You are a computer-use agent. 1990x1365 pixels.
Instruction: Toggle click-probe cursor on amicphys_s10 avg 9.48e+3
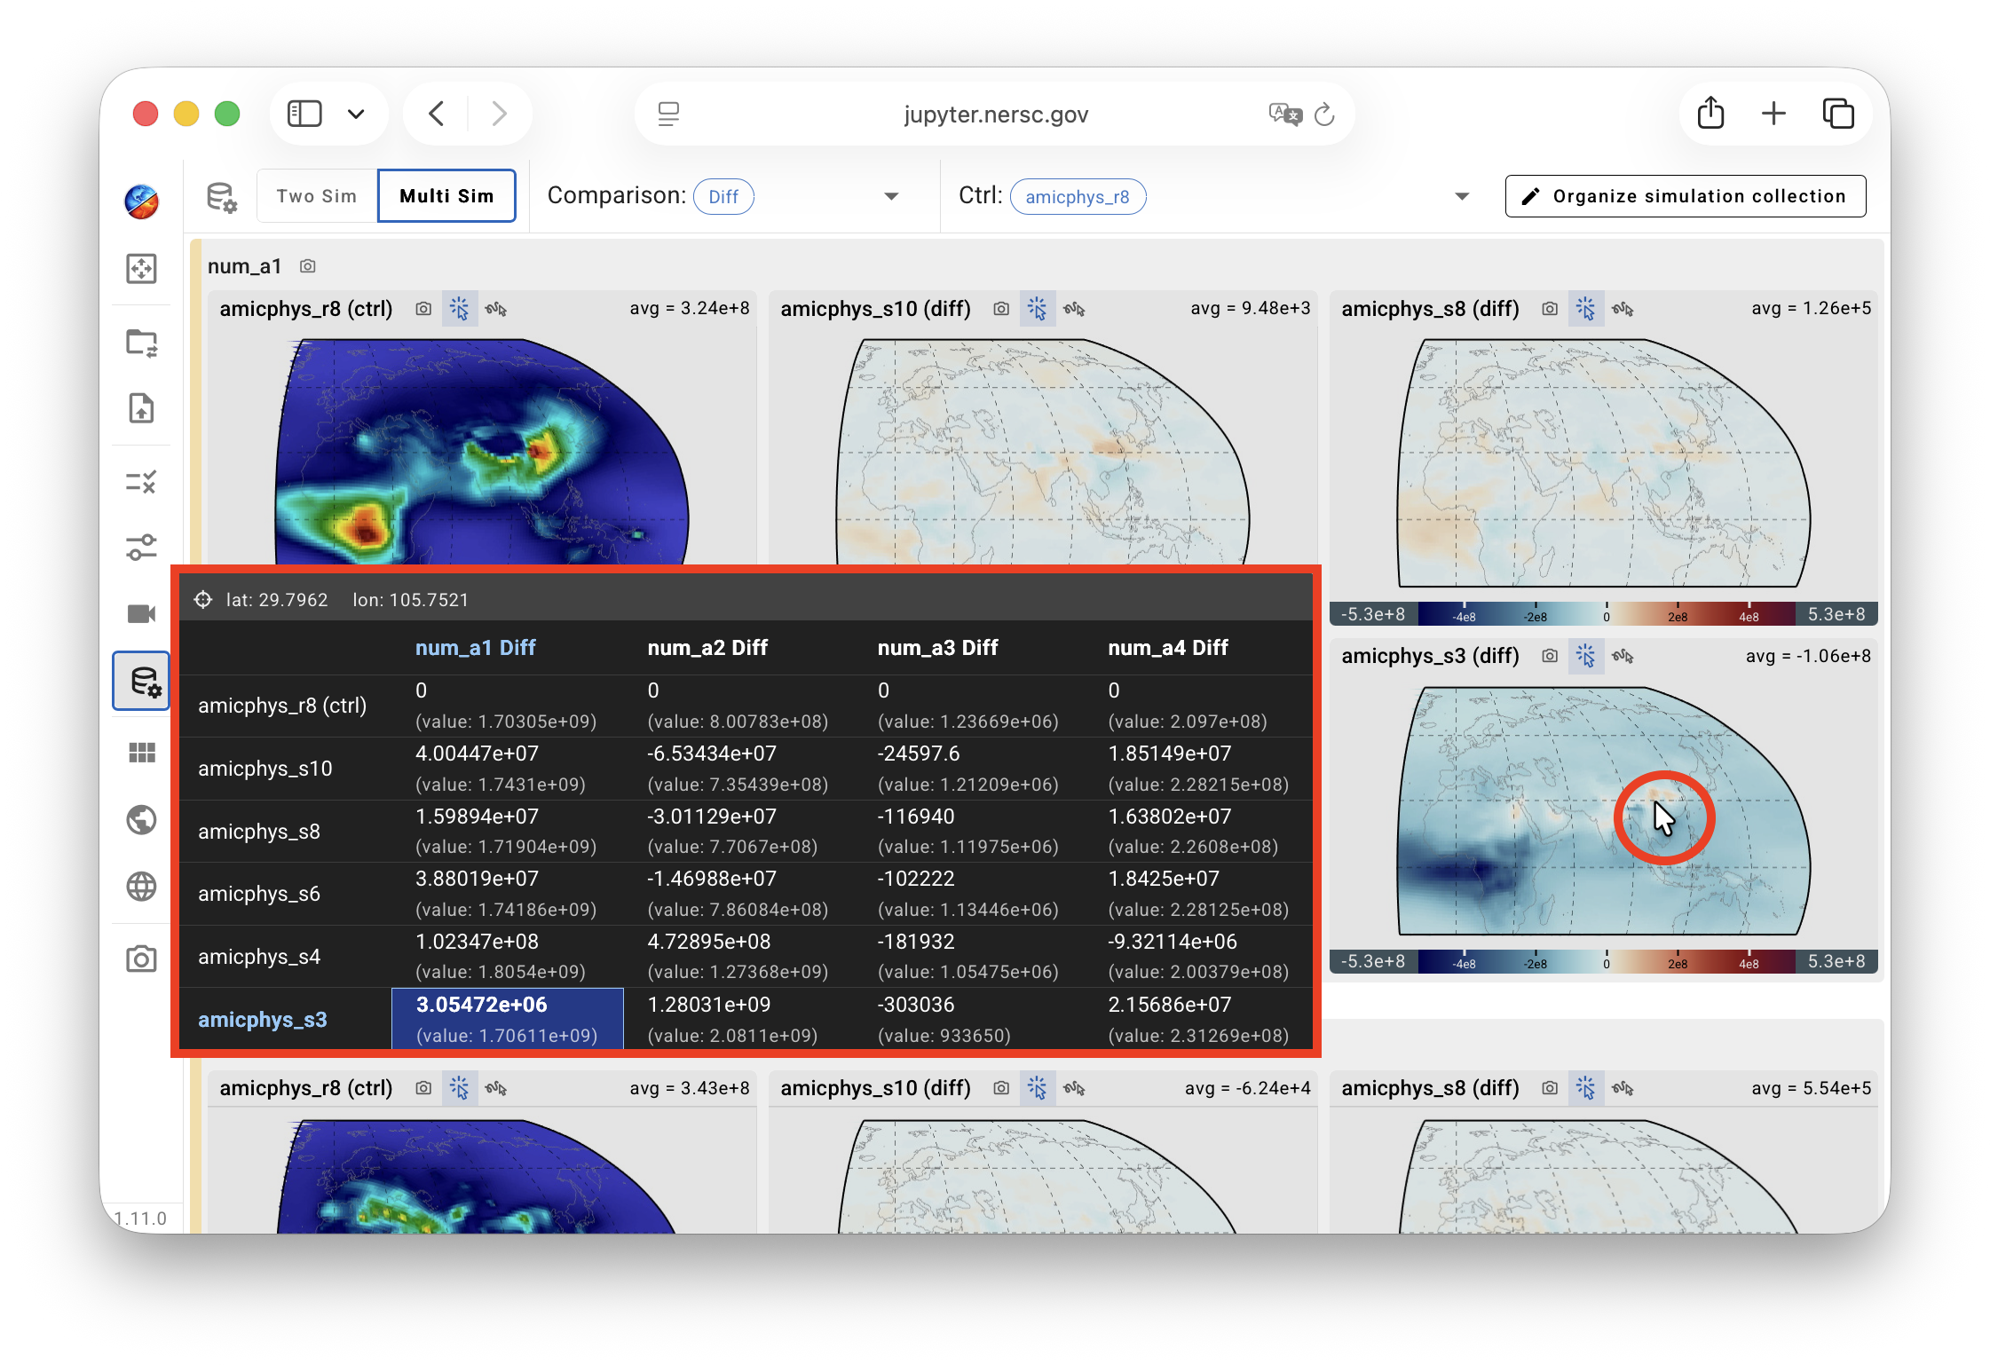coord(1038,309)
